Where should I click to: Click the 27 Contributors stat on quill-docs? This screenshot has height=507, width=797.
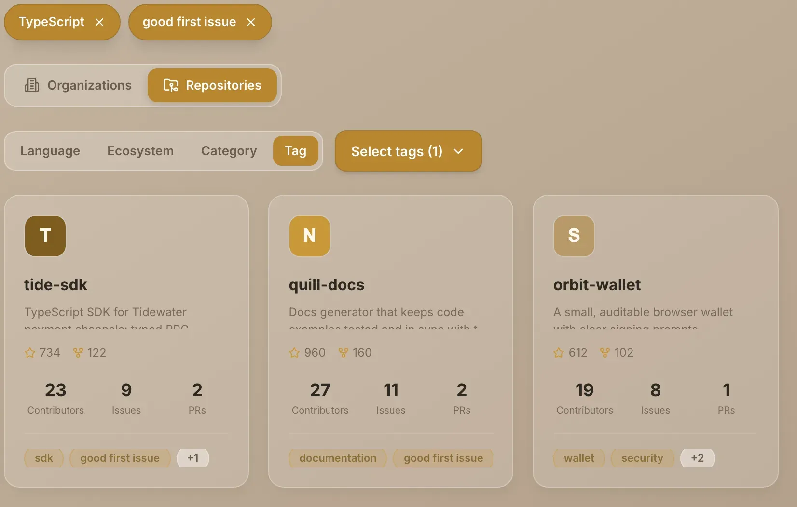click(x=320, y=399)
